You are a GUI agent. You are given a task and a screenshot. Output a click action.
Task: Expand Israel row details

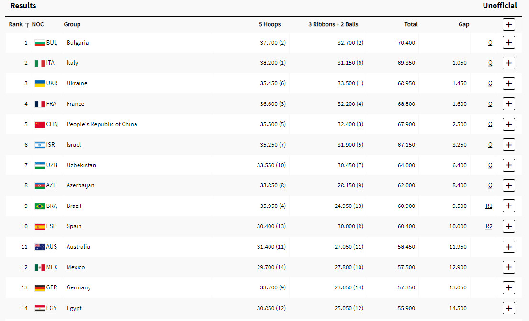[x=508, y=145]
